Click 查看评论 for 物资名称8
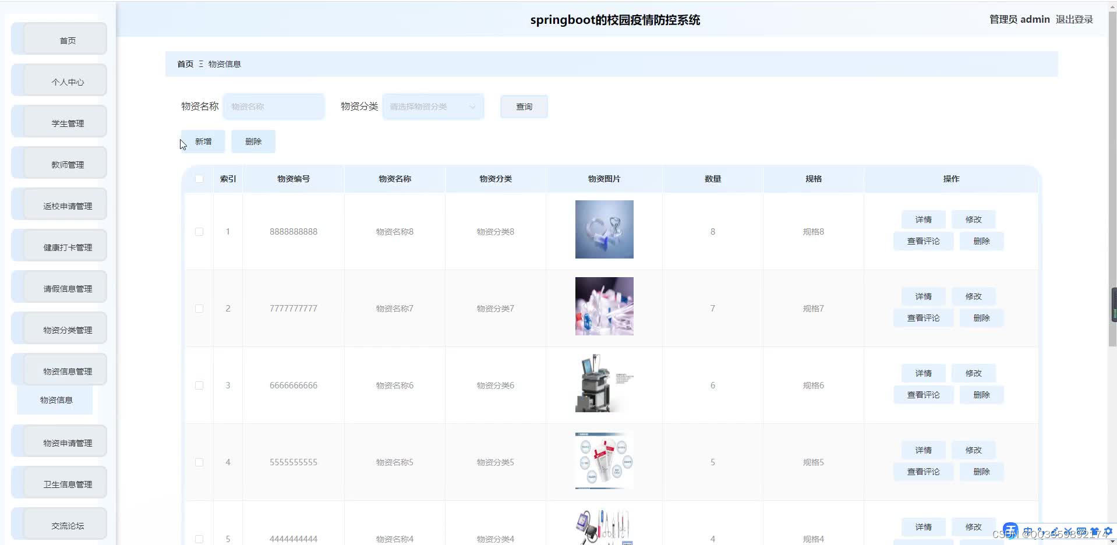 coord(924,241)
